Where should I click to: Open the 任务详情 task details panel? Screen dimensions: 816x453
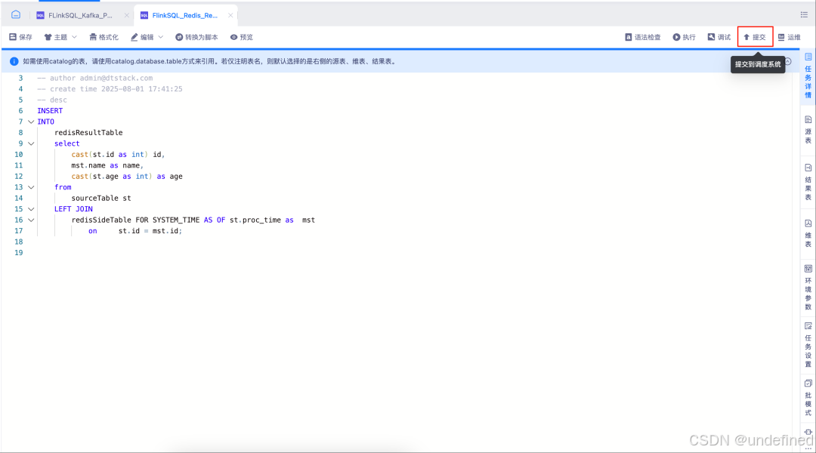coord(808,75)
